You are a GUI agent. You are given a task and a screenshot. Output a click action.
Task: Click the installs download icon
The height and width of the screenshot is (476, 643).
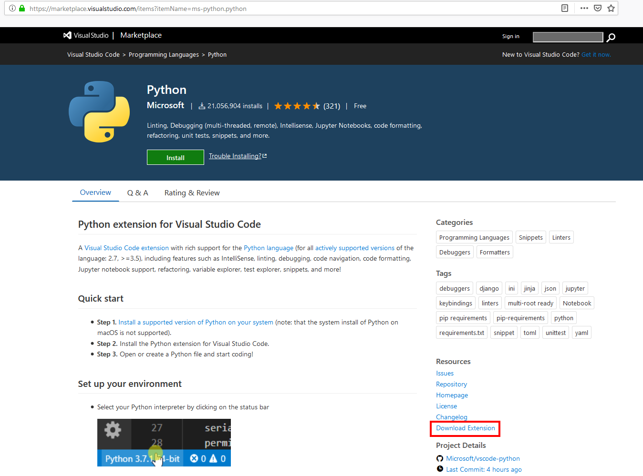[x=202, y=106]
